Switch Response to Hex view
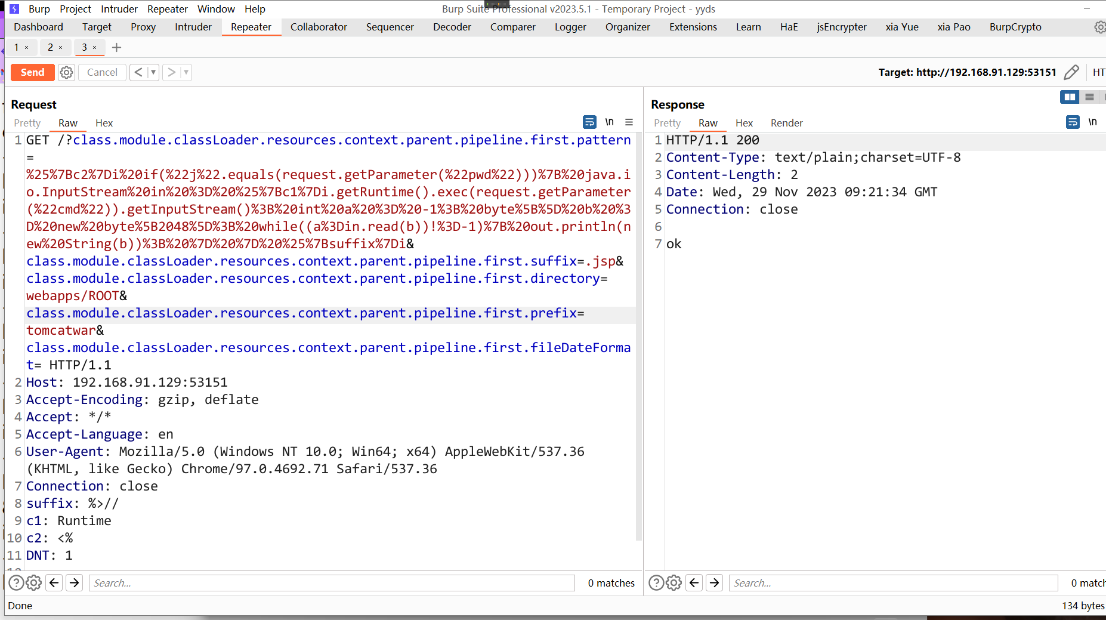This screenshot has width=1106, height=620. click(744, 123)
